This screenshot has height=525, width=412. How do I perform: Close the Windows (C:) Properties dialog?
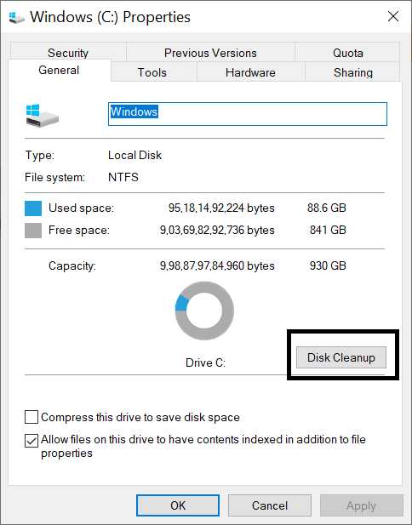click(393, 16)
